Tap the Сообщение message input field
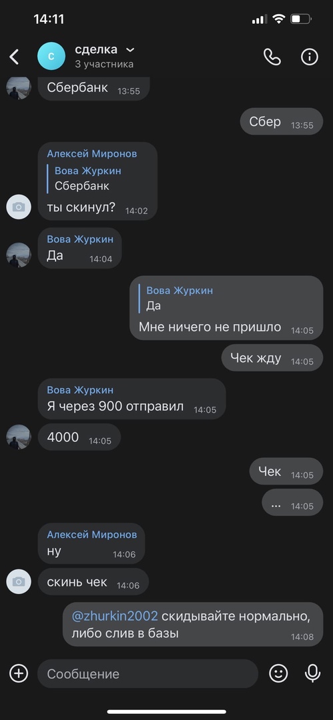 [x=147, y=673]
